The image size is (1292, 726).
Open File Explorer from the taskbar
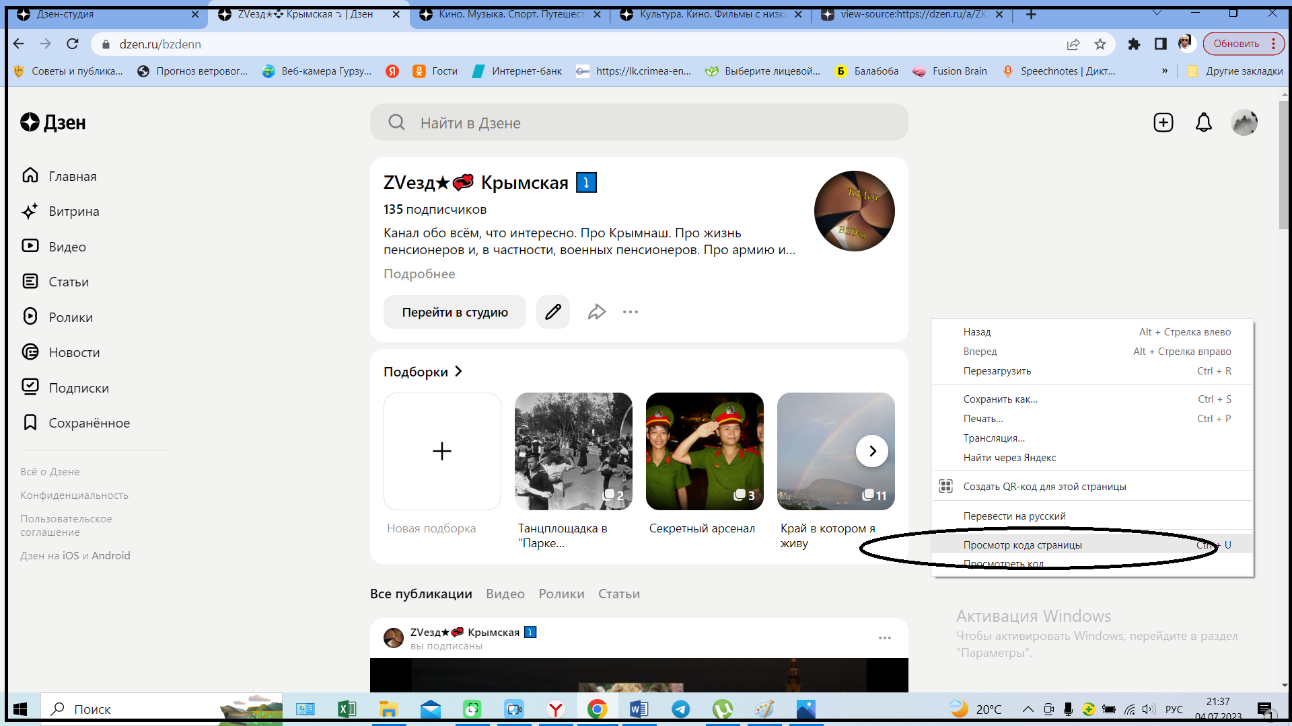coord(389,709)
